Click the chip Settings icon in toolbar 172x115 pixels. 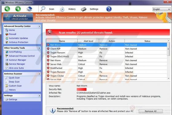coord(84,9)
